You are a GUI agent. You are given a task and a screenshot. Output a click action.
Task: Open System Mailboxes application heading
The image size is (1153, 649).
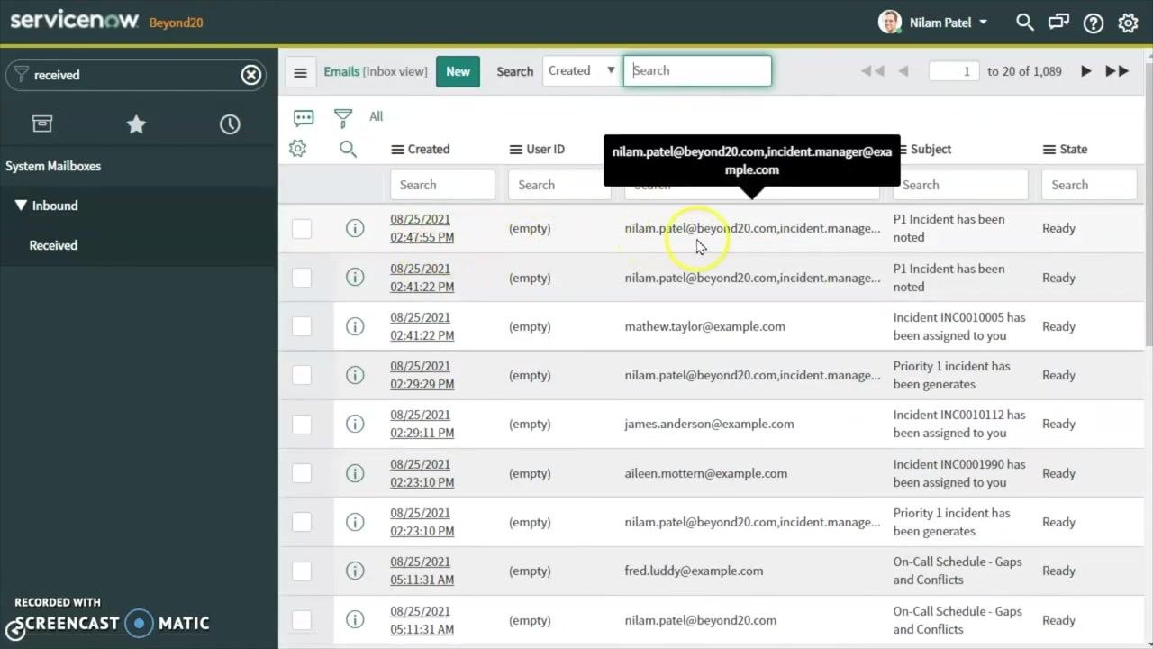tap(53, 166)
